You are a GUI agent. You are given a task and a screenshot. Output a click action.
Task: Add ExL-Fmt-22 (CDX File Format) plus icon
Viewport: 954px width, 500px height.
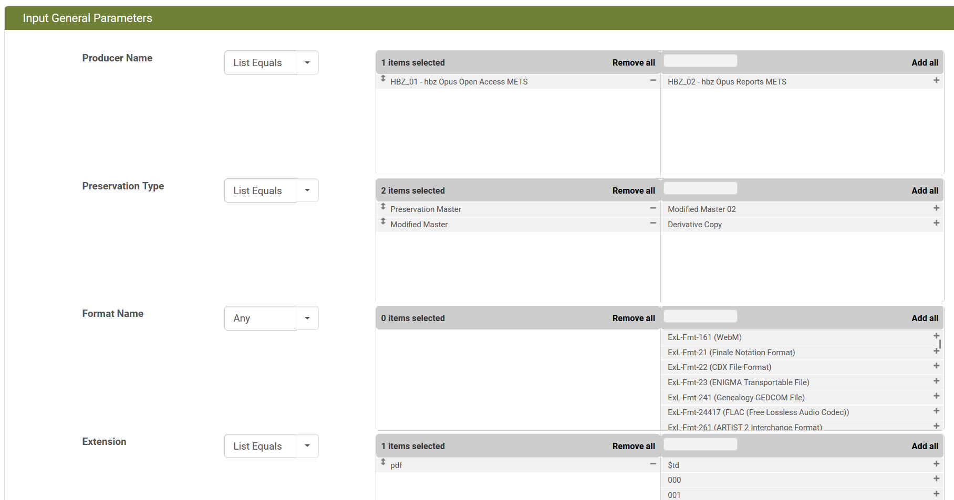(936, 366)
